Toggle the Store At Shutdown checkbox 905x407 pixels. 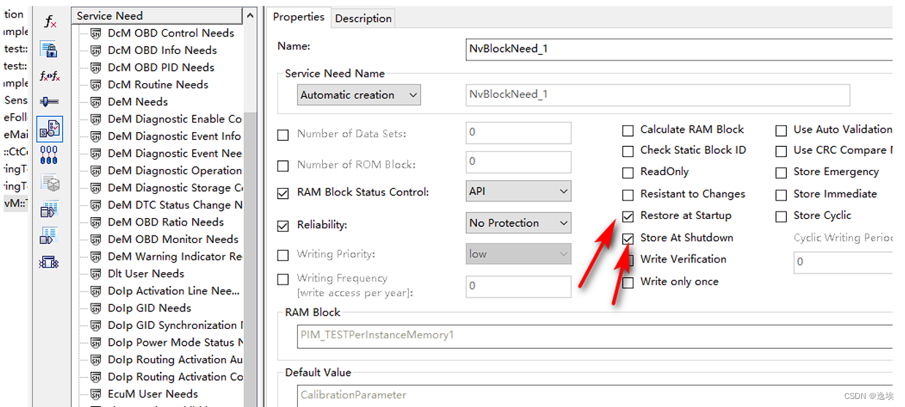tap(628, 239)
